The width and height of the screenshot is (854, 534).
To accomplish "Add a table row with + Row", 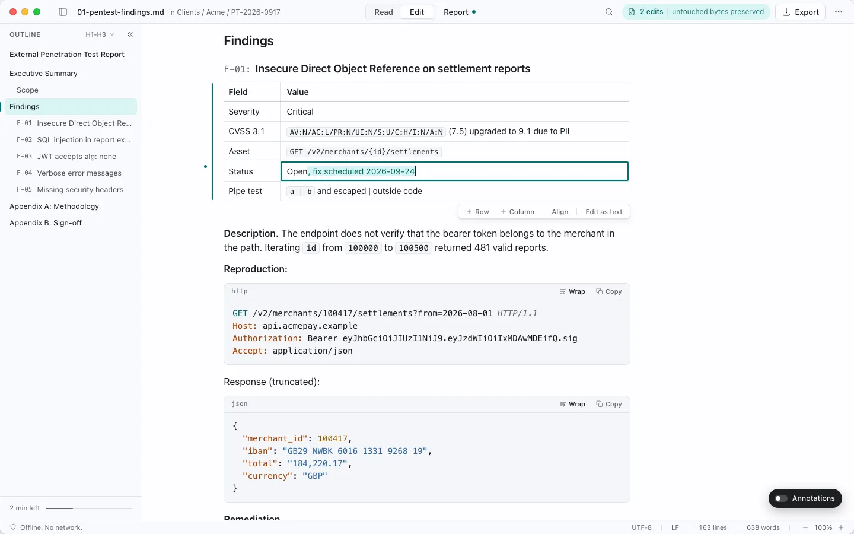I will (x=477, y=212).
